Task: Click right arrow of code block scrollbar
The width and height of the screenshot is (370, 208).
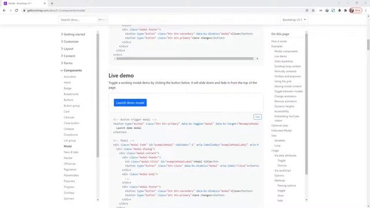Action: tap(257, 58)
